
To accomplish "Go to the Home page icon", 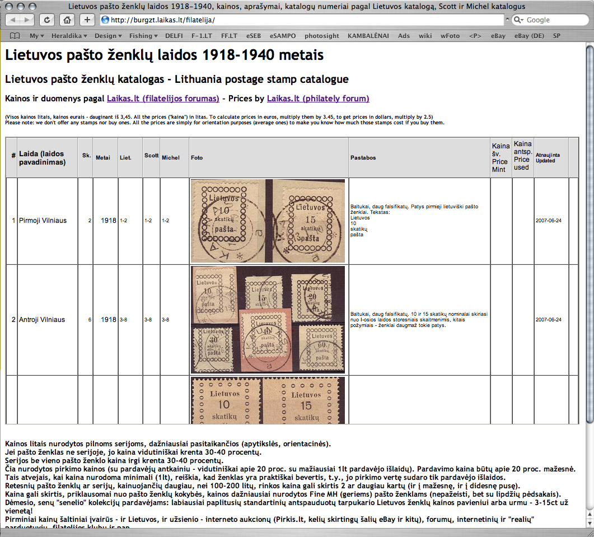I will pyautogui.click(x=67, y=20).
